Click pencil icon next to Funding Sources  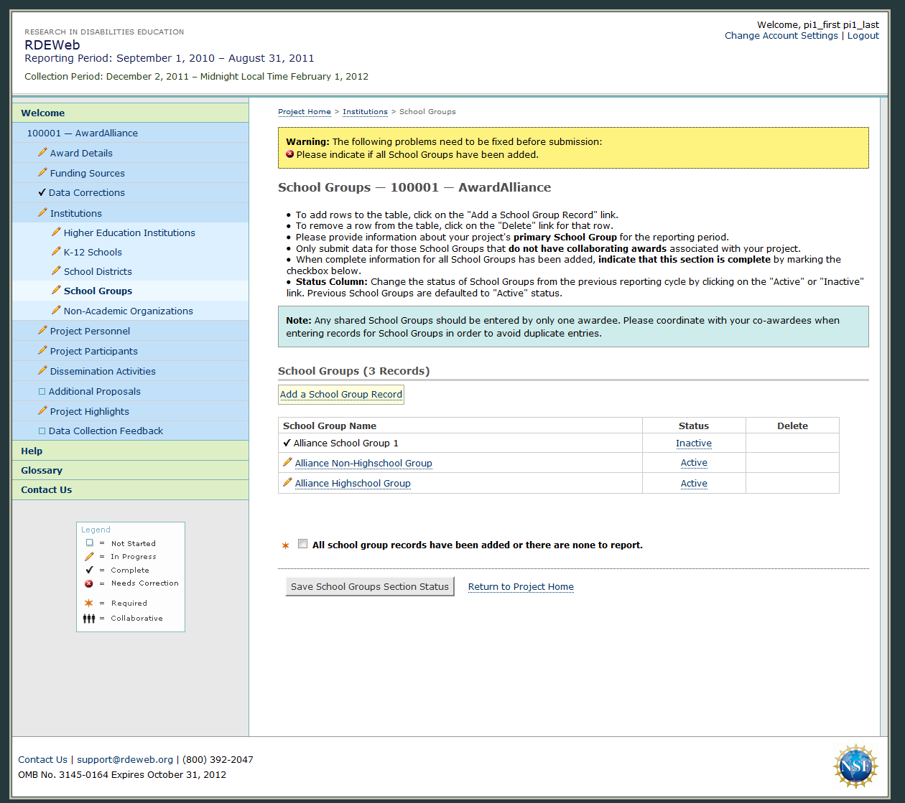pyautogui.click(x=42, y=172)
